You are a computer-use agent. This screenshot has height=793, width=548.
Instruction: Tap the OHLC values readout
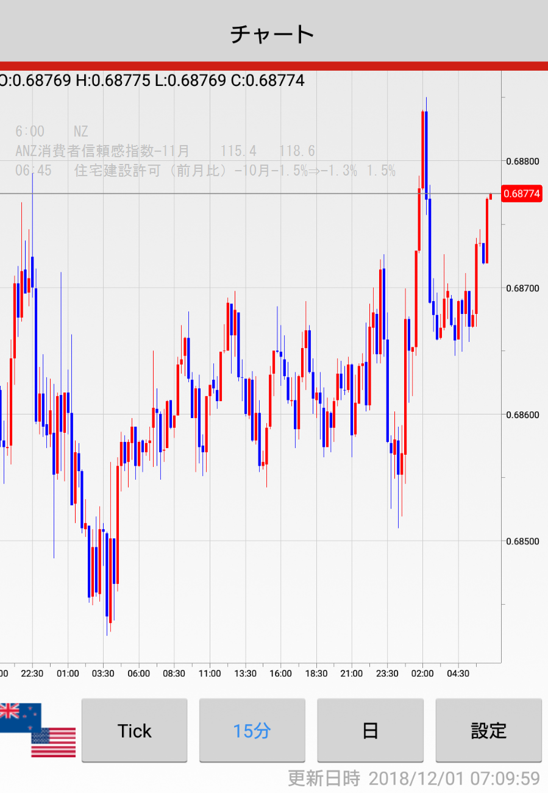152,80
